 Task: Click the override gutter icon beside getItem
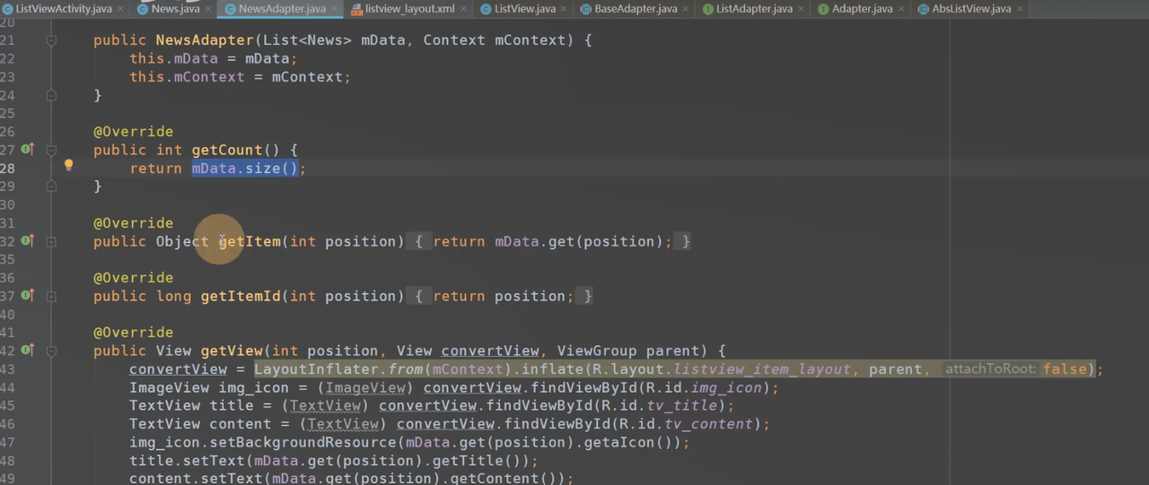point(28,240)
